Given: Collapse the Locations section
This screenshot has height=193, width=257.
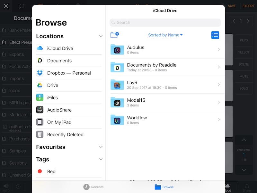Looking at the screenshot, I should [101, 36].
